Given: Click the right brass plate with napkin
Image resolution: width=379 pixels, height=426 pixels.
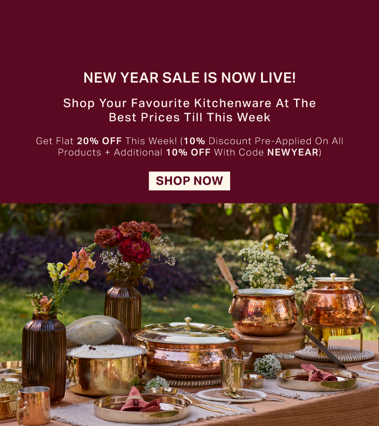Looking at the screenshot, I should (317, 379).
